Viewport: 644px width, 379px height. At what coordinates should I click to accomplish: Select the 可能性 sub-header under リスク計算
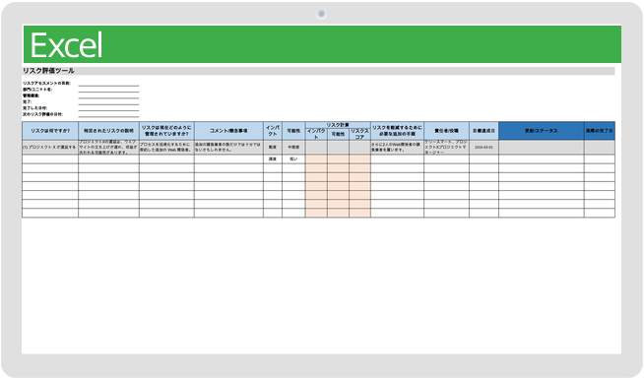(x=339, y=134)
